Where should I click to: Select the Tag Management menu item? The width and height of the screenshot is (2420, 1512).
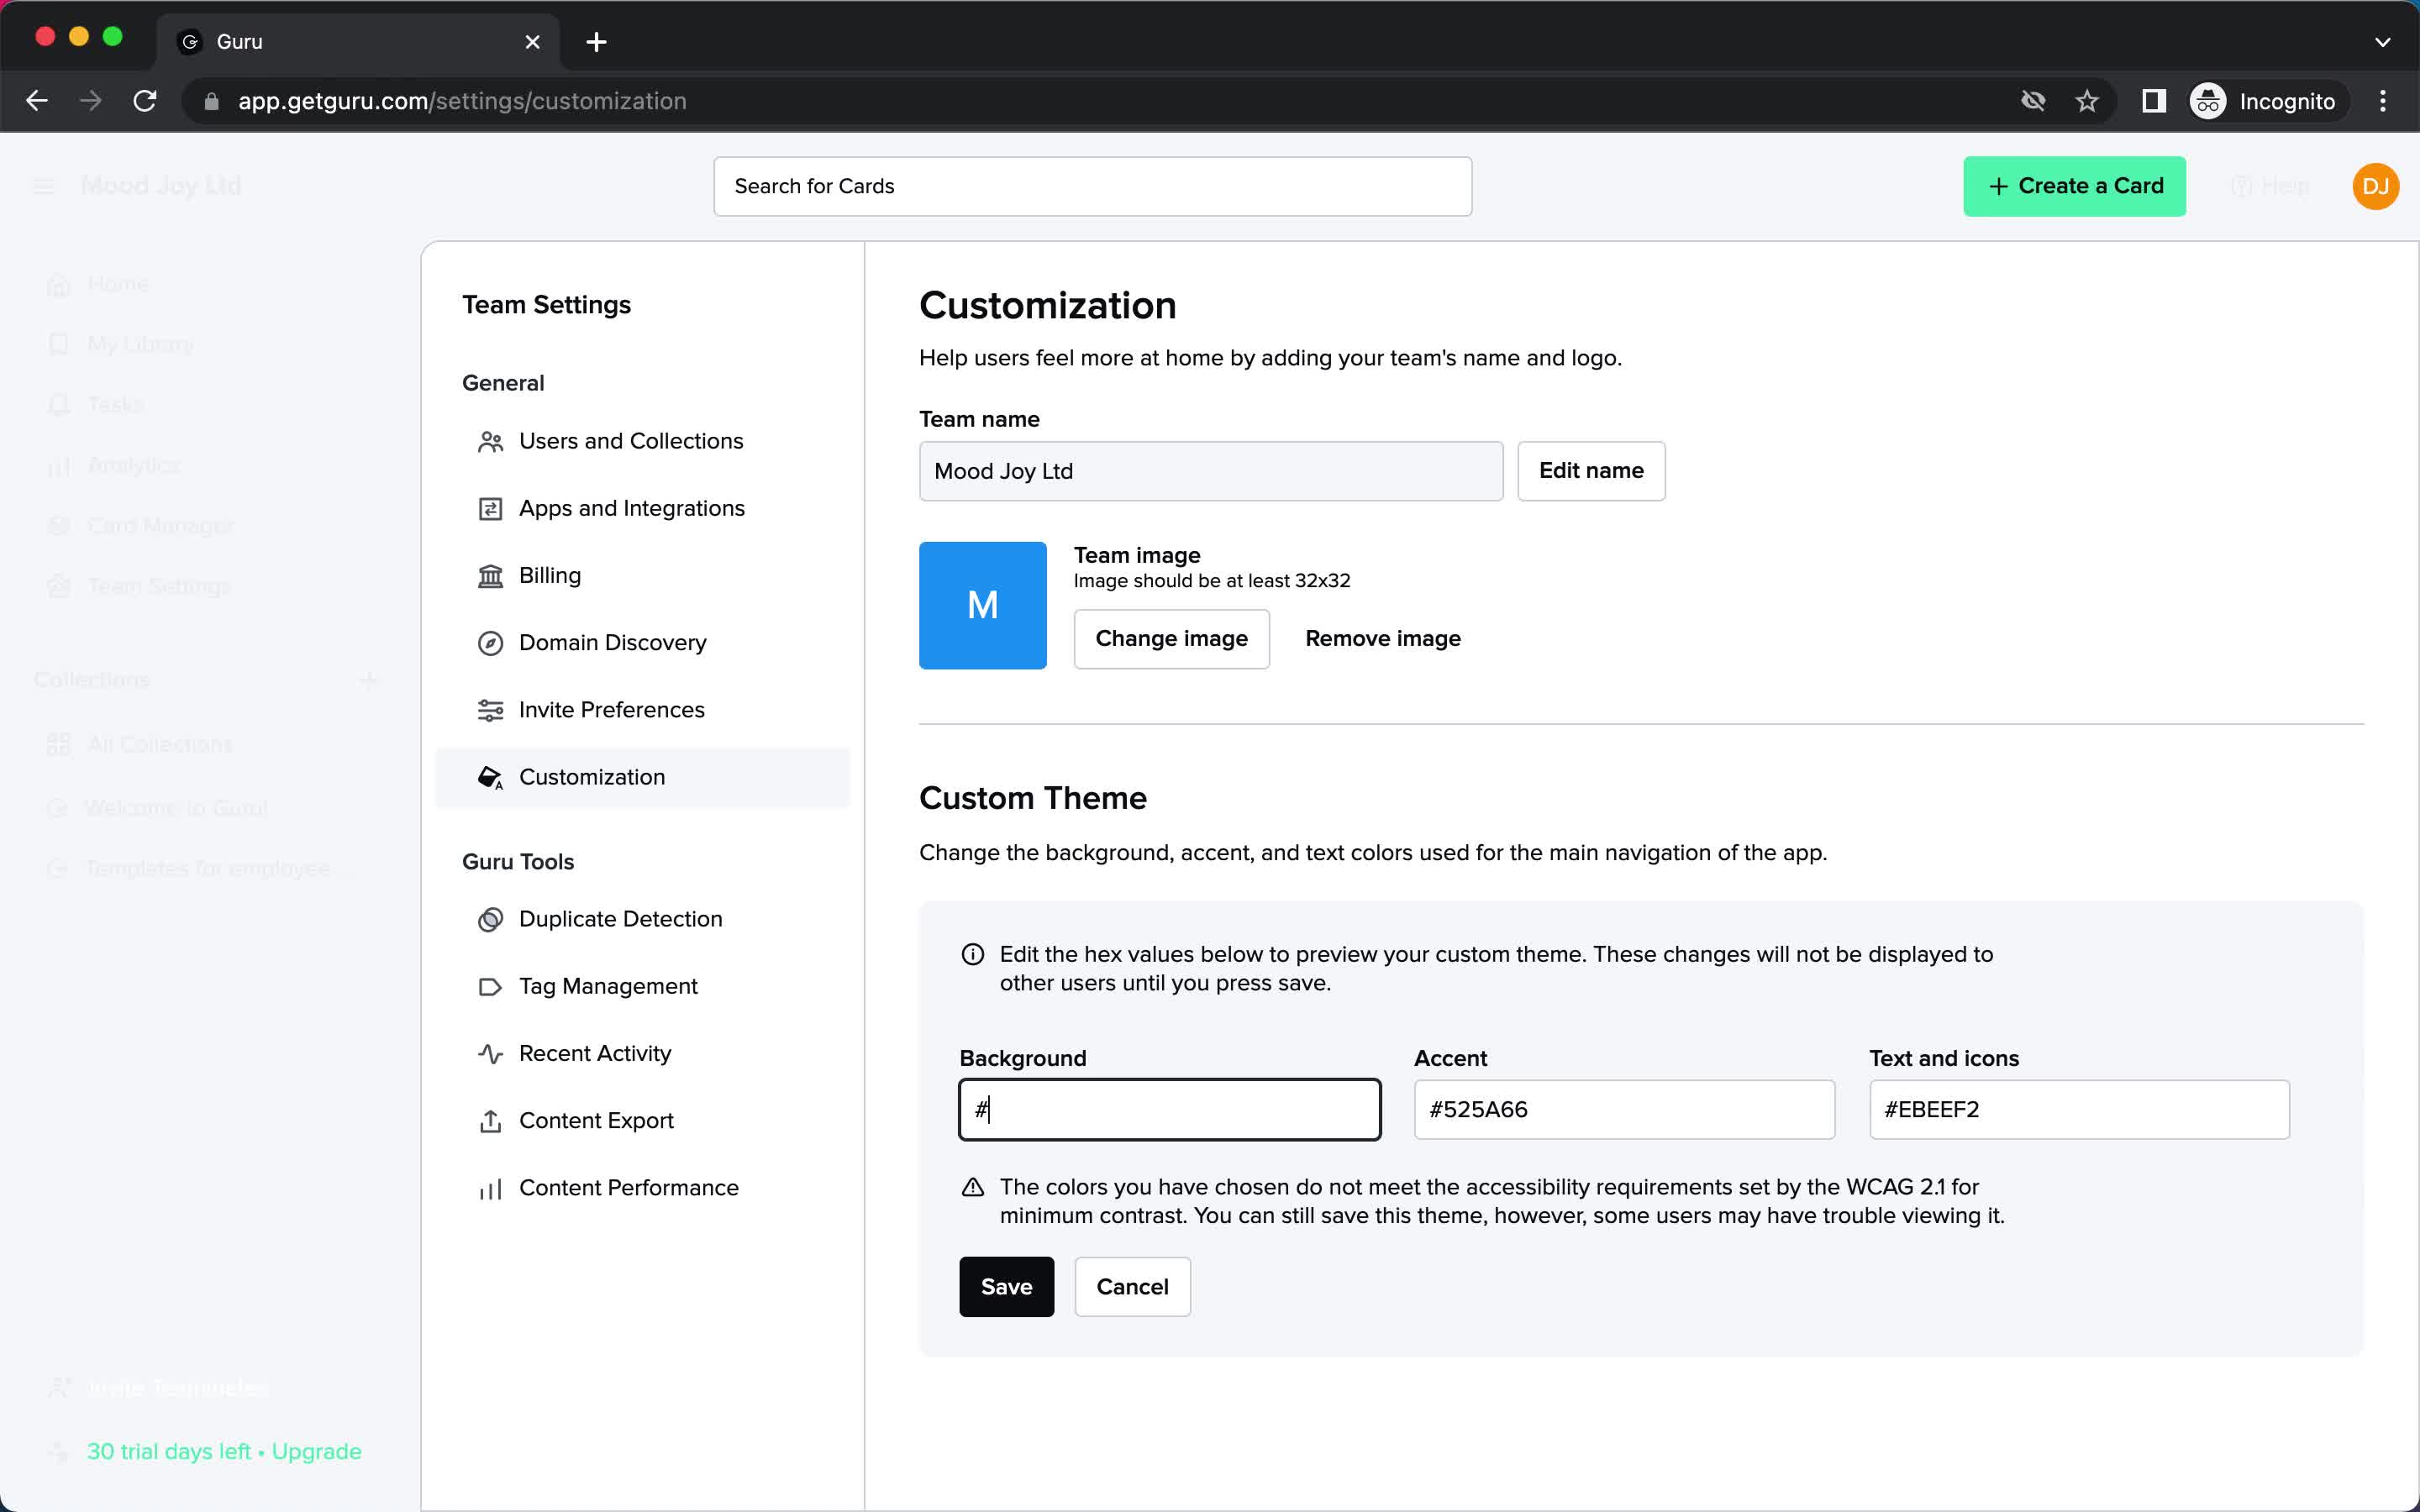click(608, 986)
